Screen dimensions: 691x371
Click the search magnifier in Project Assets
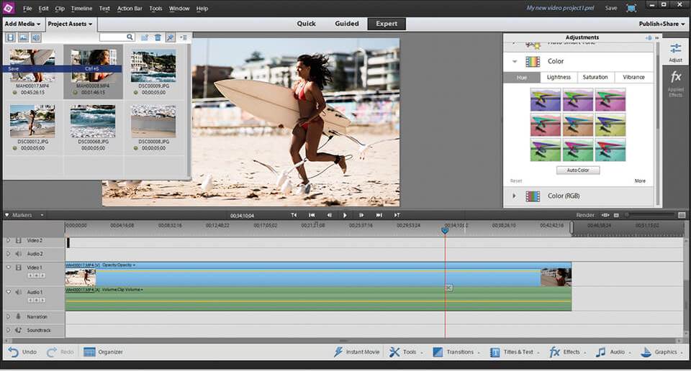coord(130,37)
